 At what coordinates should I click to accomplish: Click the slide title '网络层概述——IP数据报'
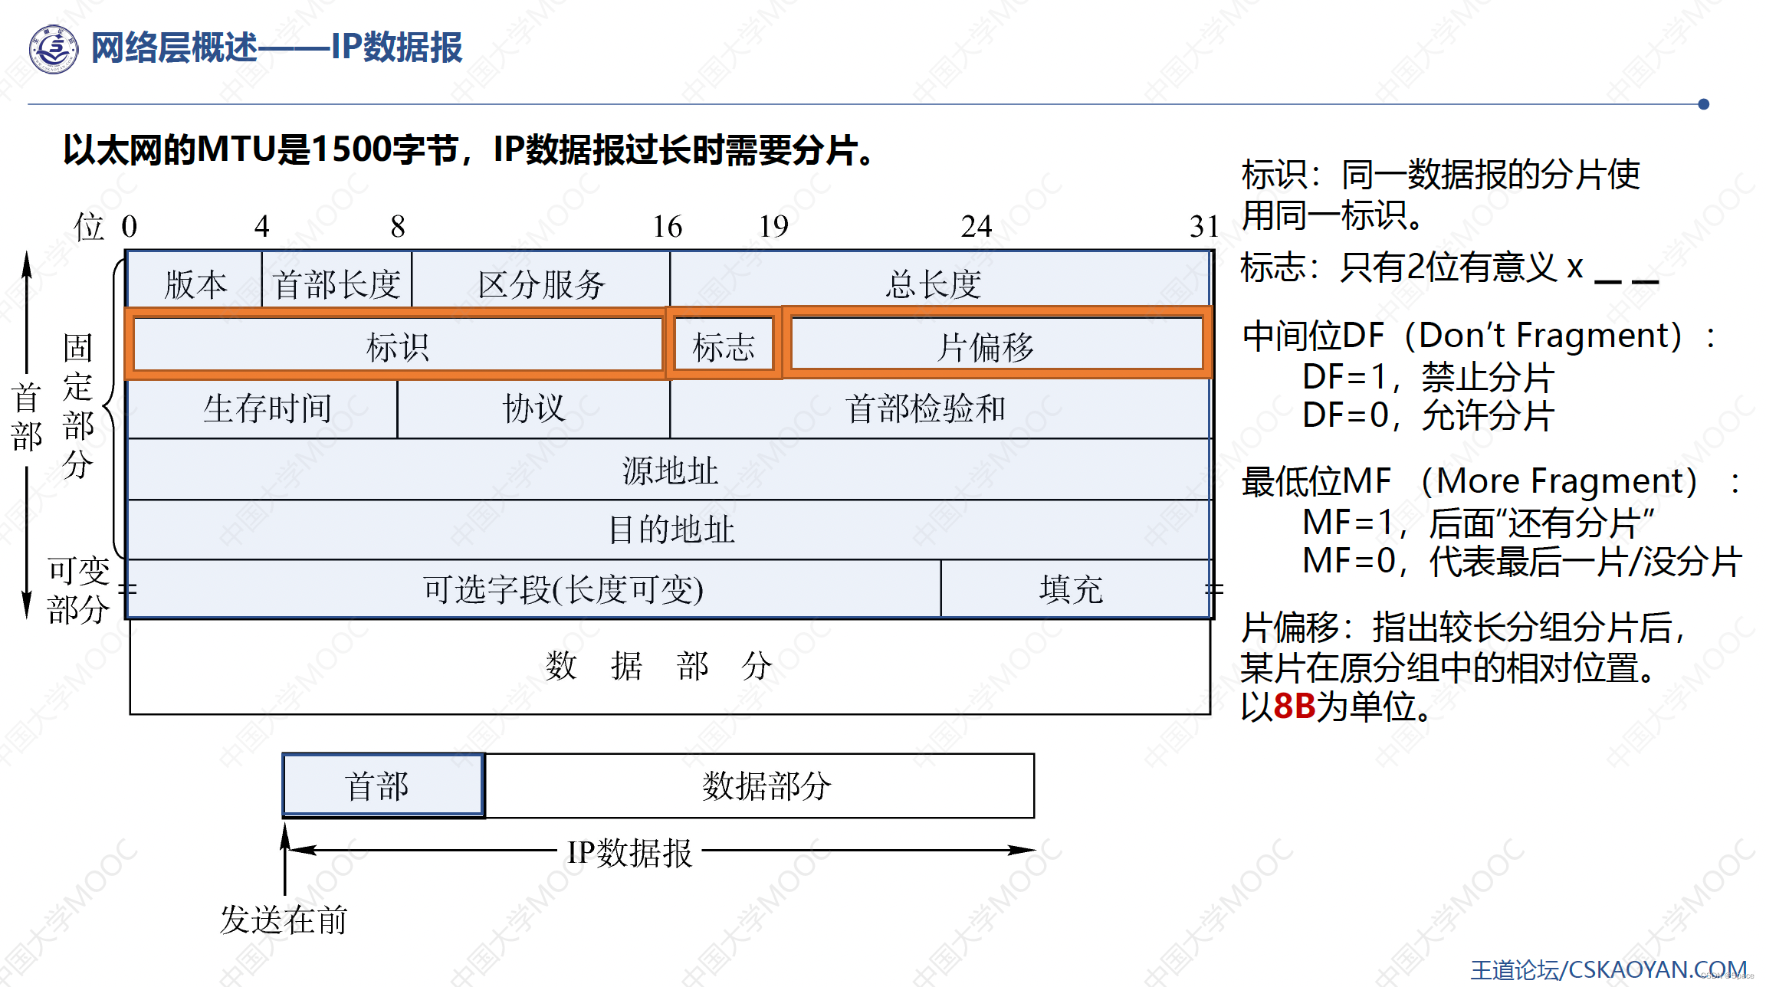[x=277, y=48]
